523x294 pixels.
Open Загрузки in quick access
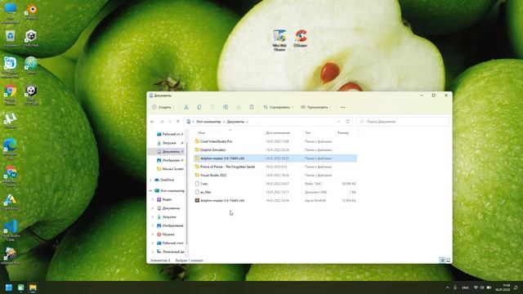(169, 143)
